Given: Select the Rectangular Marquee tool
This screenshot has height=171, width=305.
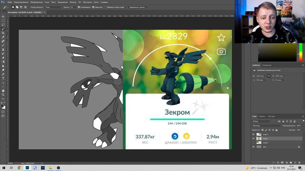Looking at the screenshot, I should point(3,20).
